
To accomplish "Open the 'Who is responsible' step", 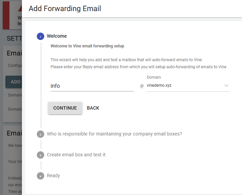I will pyautogui.click(x=114, y=134).
